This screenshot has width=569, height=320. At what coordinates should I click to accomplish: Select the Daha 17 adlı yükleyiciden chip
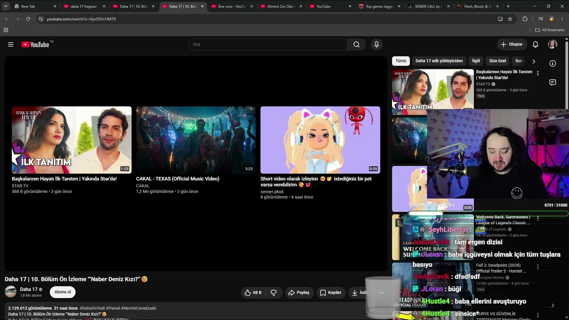coord(439,61)
